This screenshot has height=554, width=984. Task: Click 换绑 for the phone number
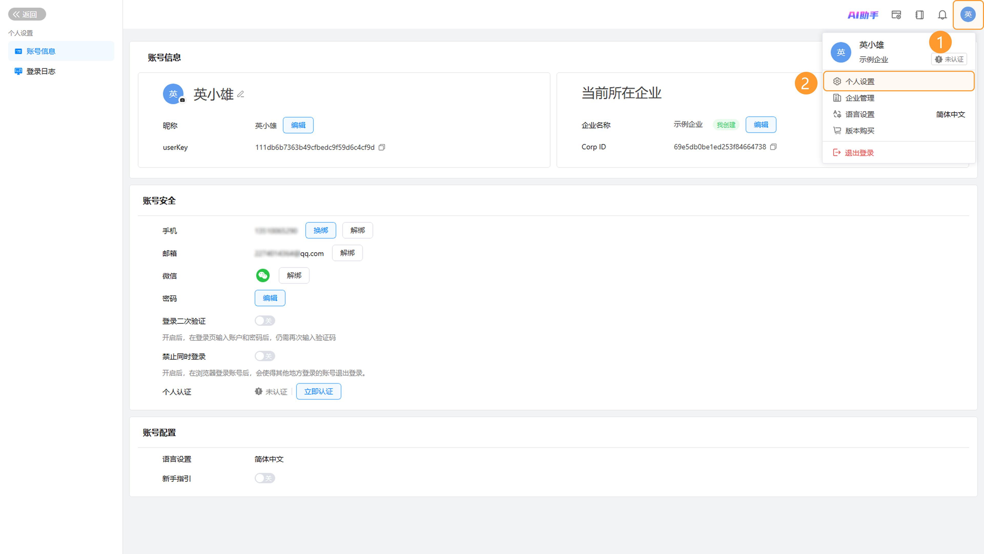tap(321, 231)
